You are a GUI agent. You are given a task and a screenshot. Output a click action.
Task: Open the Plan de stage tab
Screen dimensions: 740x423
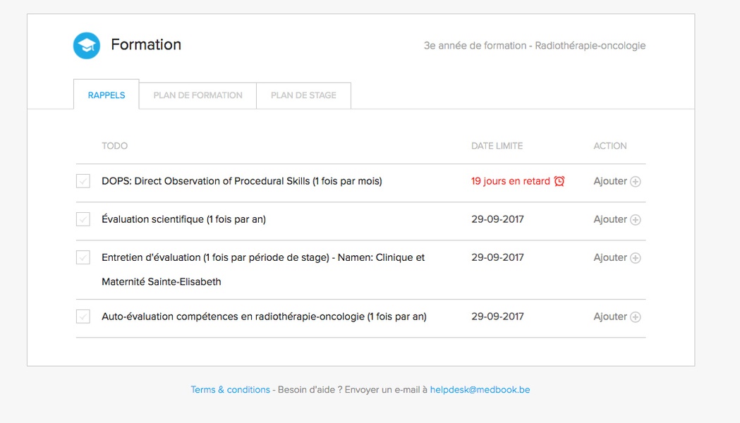(x=303, y=95)
